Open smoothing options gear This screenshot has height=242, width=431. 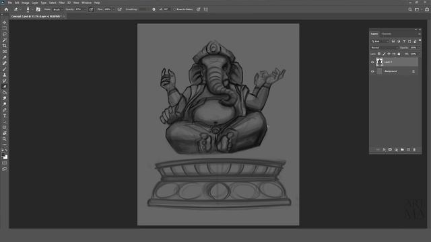pyautogui.click(x=154, y=9)
